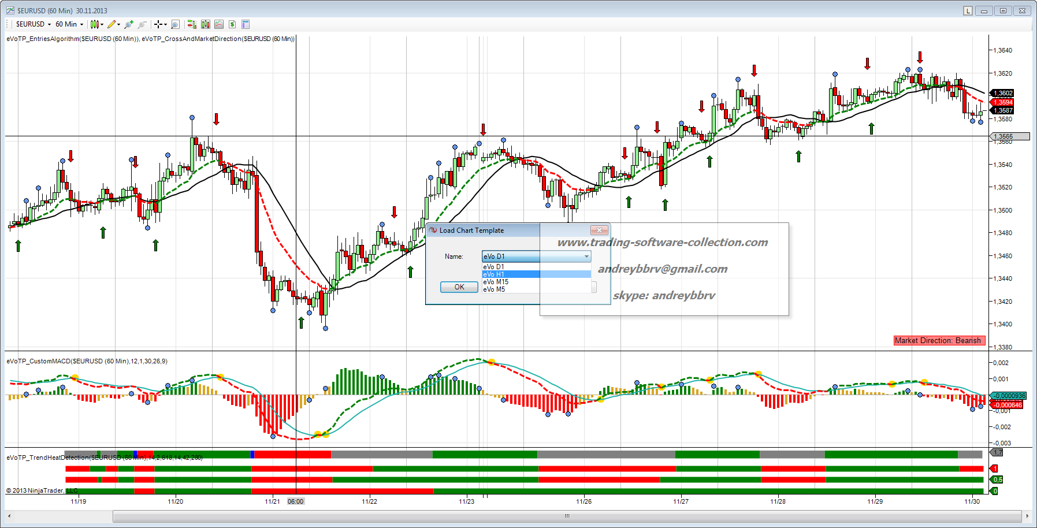Toggle the L link button in title bar
Screen dimensions: 1037x528
(968, 11)
